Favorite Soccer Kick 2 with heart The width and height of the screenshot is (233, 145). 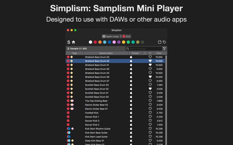point(150,125)
